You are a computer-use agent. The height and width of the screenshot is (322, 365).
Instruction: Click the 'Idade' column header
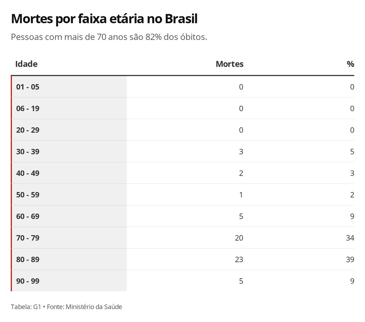(26, 64)
